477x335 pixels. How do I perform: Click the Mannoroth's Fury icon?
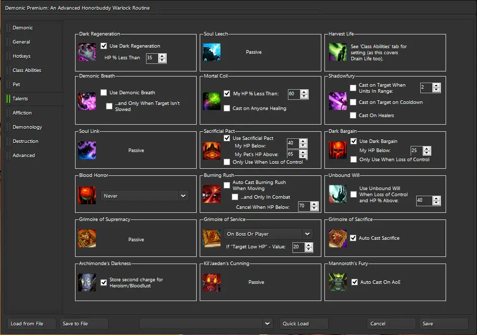[338, 282]
